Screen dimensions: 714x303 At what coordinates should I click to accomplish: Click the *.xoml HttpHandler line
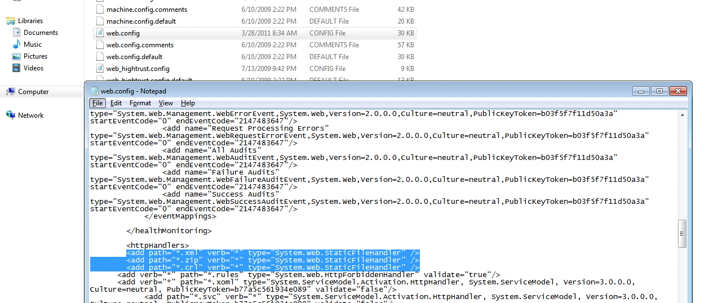[x=376, y=282]
